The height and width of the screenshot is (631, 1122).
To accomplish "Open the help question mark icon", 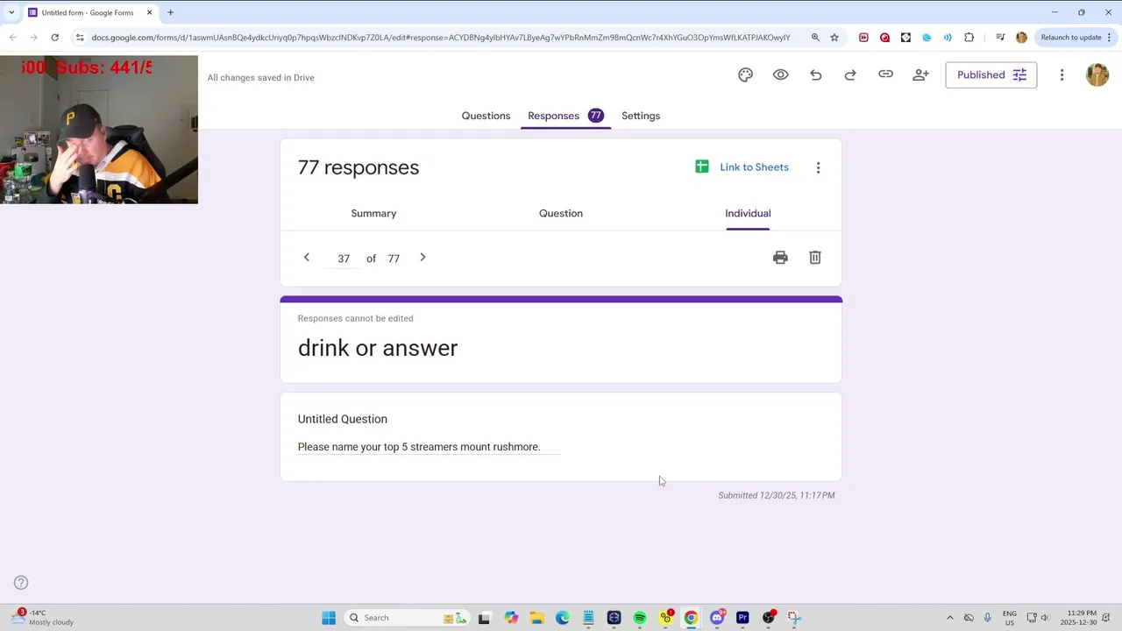I will coord(21,583).
